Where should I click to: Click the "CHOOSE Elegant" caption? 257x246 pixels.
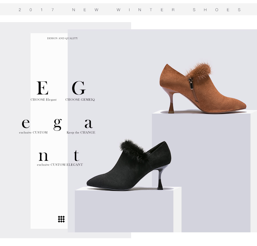[44, 100]
